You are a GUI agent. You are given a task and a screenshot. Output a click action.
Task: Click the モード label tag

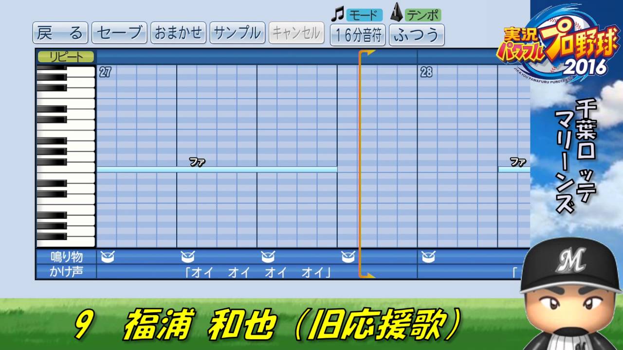click(x=365, y=15)
